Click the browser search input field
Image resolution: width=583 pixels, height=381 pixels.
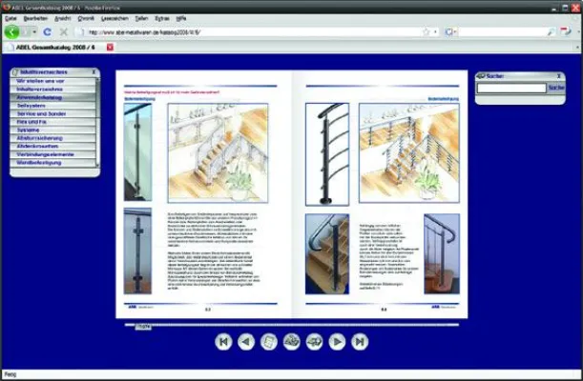[x=502, y=32]
